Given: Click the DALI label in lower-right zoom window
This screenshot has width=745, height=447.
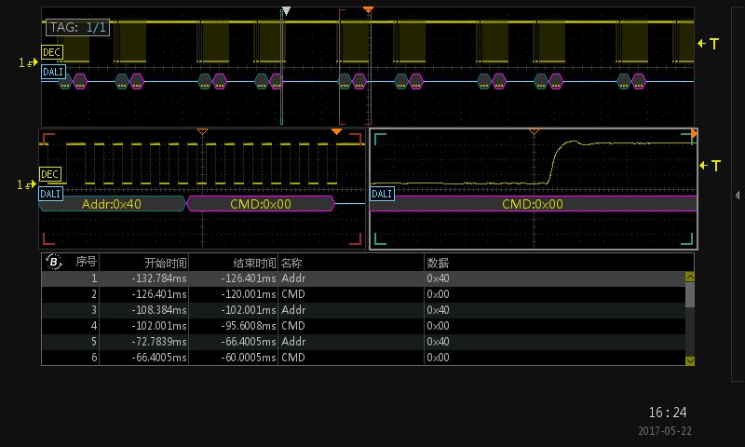Looking at the screenshot, I should tap(382, 194).
